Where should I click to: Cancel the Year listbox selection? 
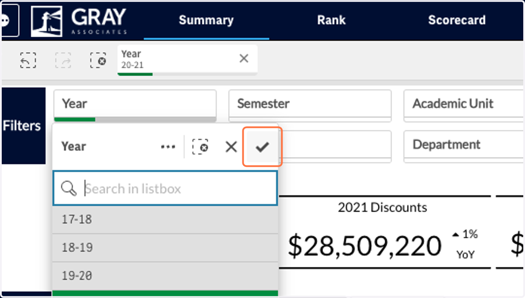(x=231, y=147)
